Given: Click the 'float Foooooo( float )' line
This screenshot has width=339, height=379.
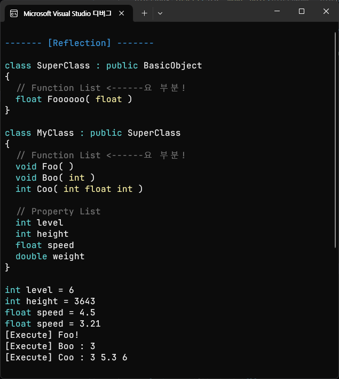Looking at the screenshot, I should (x=74, y=99).
